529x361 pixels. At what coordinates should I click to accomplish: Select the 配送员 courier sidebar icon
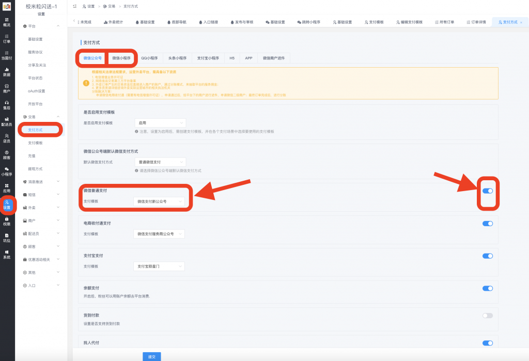[x=7, y=121]
